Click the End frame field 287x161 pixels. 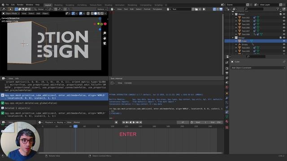pyautogui.click(x=216, y=122)
